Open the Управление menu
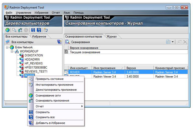 (24, 13)
